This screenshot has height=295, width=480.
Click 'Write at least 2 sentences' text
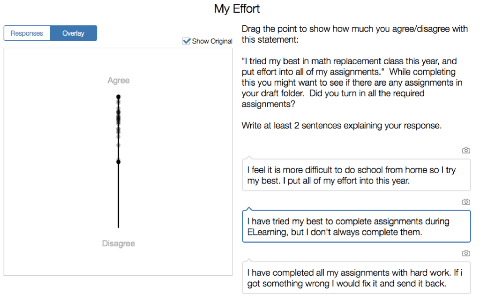[x=341, y=126]
